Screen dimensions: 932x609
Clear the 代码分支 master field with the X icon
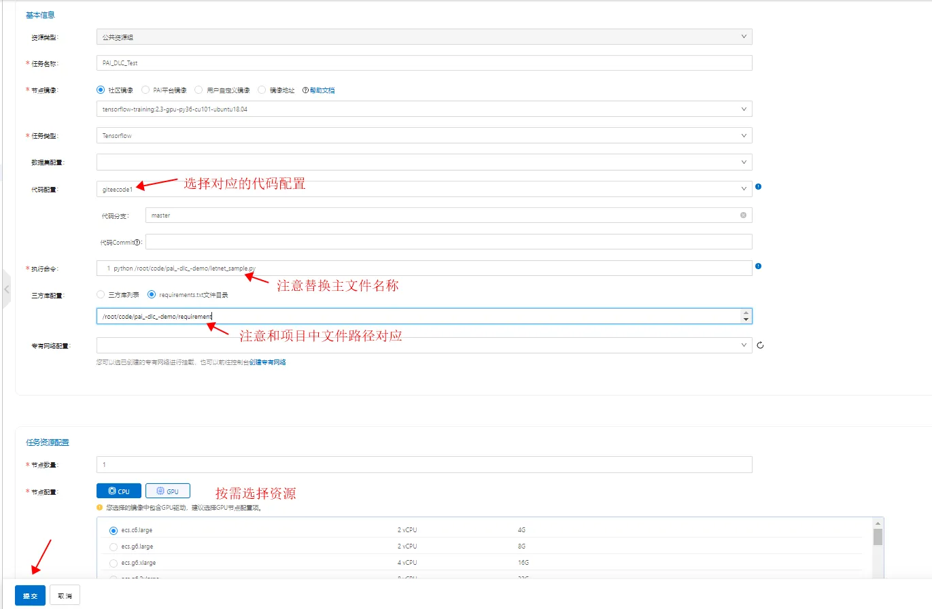(x=743, y=215)
